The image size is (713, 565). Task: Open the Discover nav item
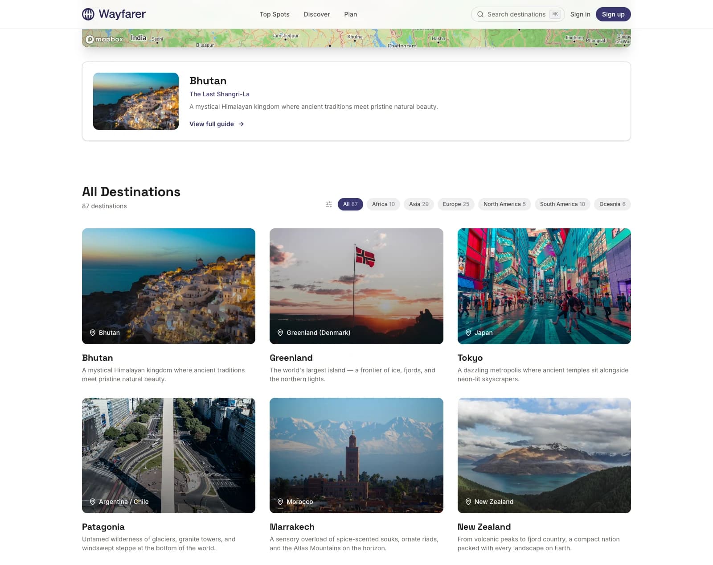coord(317,14)
